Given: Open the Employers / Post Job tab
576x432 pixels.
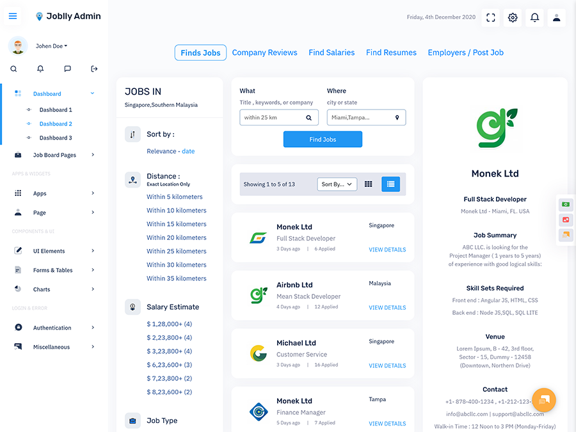Looking at the screenshot, I should pyautogui.click(x=465, y=52).
